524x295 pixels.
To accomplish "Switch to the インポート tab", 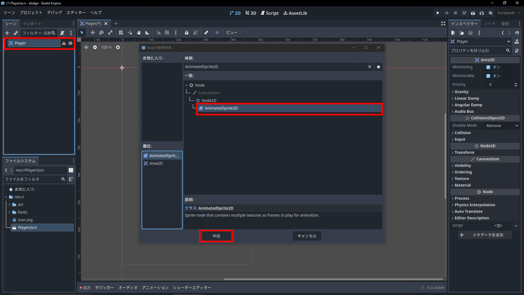I will [32, 24].
